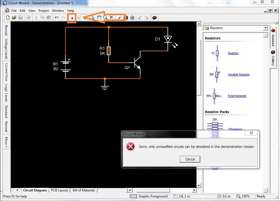
Task: Rotate selection left with the toolbar icon
Action: point(140,18)
